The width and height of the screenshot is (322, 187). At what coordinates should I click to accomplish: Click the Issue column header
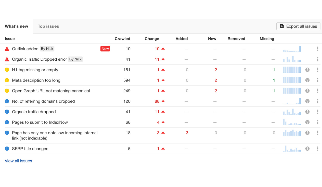click(x=10, y=39)
